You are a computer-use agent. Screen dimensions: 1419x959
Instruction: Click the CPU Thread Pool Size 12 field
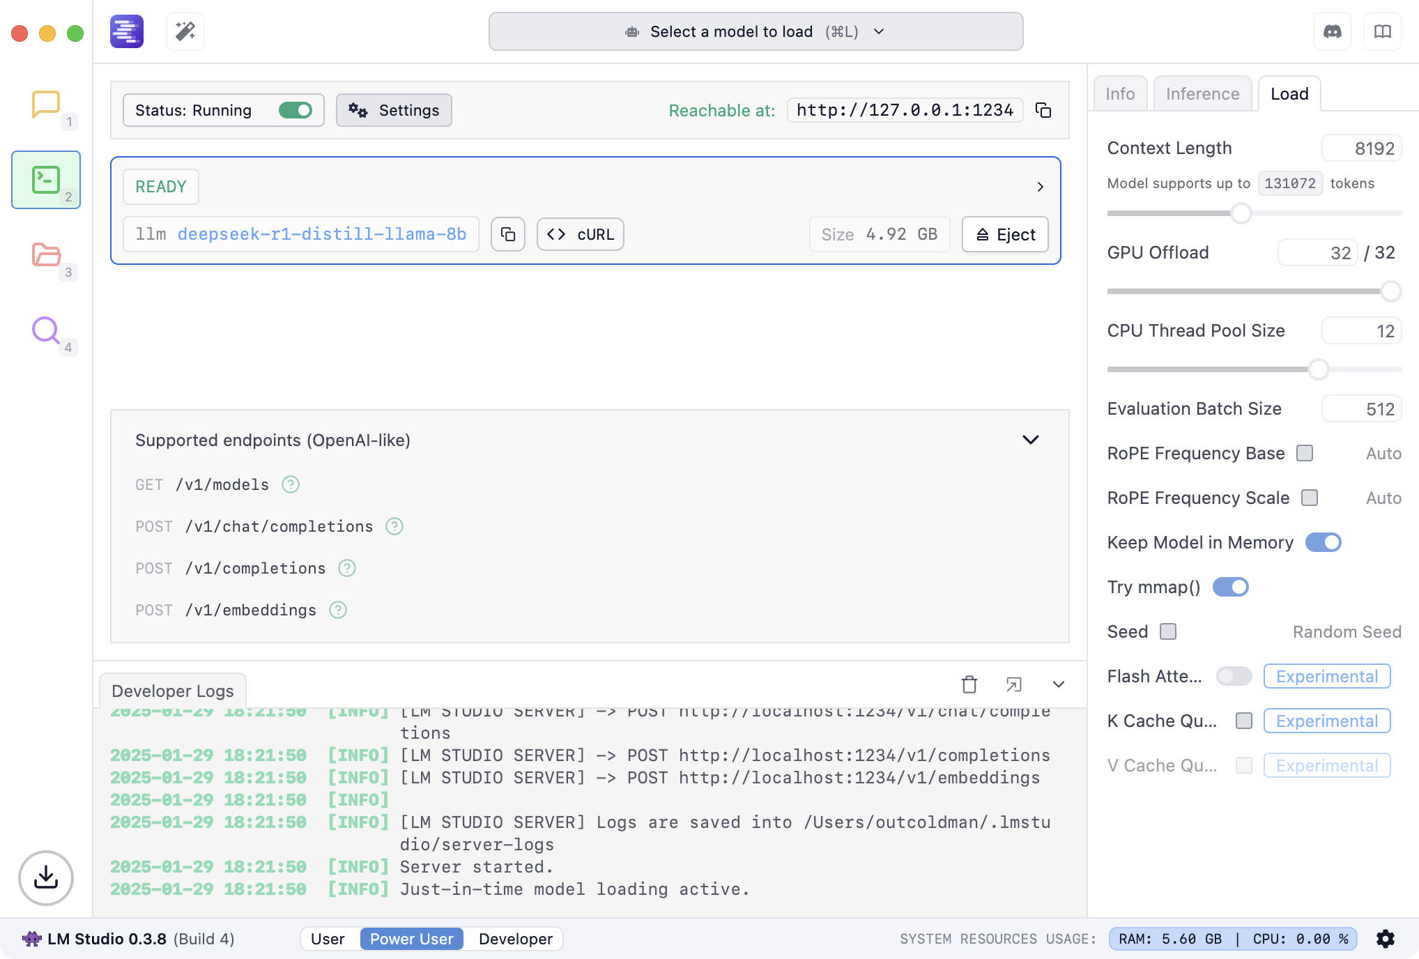1361,331
